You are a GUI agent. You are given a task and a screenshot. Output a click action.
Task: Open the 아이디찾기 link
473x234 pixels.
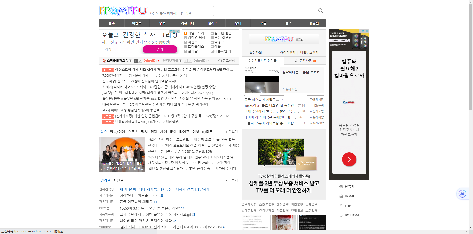[288, 53]
